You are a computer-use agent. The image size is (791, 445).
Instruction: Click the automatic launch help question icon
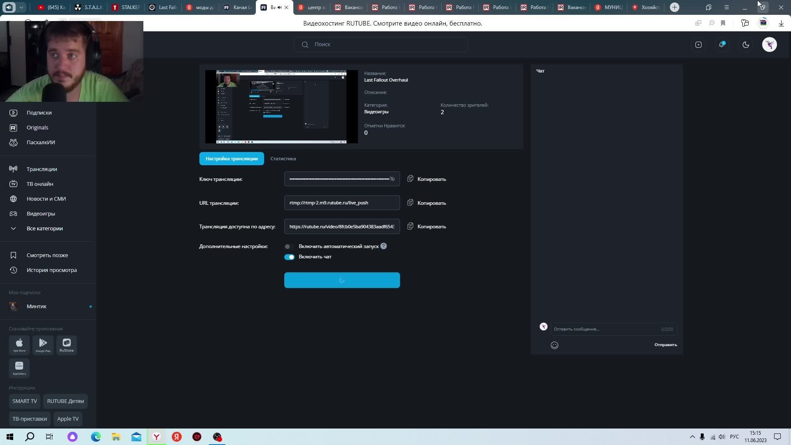384,246
